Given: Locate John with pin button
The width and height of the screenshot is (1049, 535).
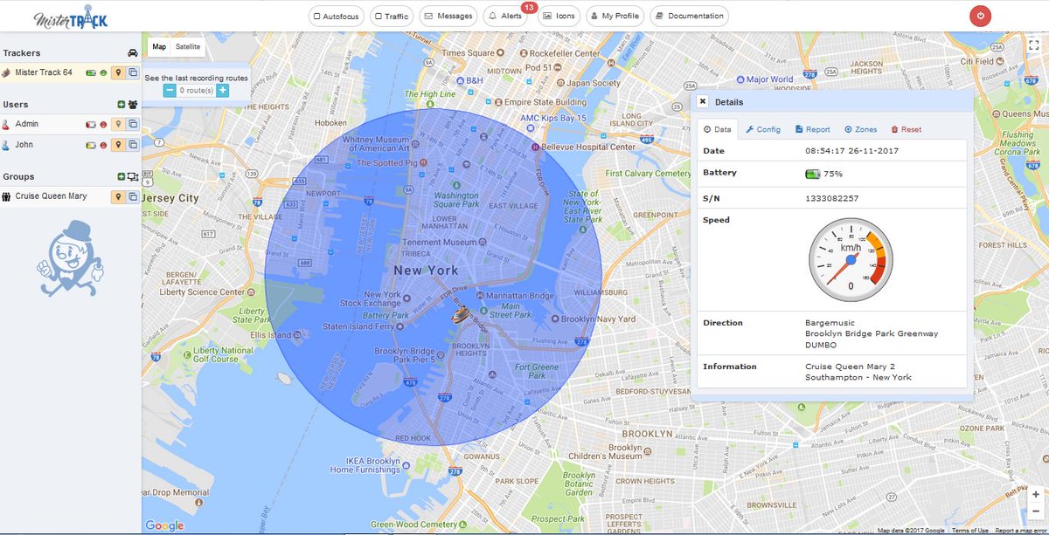Looking at the screenshot, I should (118, 145).
